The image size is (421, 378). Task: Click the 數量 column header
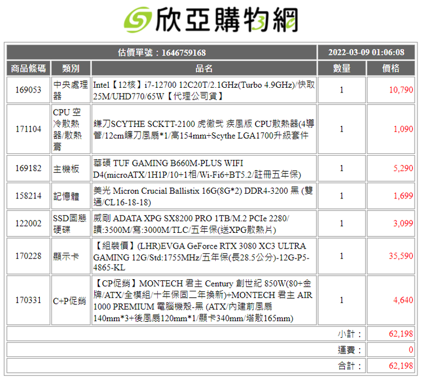tap(342, 68)
